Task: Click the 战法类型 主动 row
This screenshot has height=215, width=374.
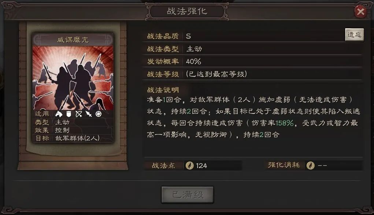Action: 252,49
